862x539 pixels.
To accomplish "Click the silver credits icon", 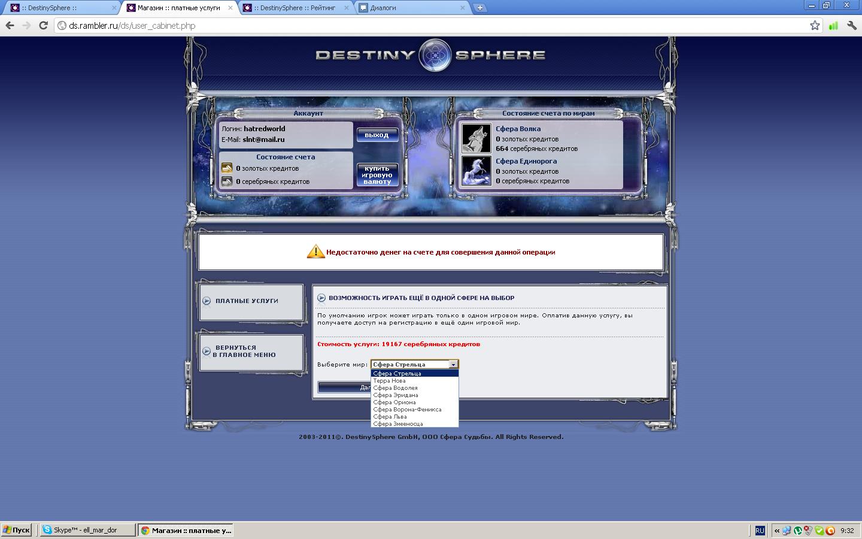I will click(227, 181).
